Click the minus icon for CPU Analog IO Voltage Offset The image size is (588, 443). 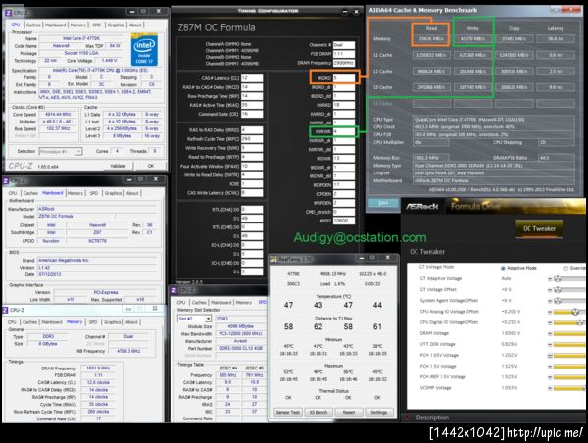[550, 312]
